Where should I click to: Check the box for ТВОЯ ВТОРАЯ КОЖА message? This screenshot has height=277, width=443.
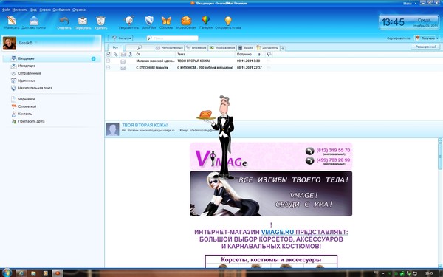(109, 61)
